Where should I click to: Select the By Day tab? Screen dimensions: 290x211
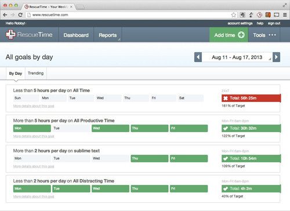(16, 73)
